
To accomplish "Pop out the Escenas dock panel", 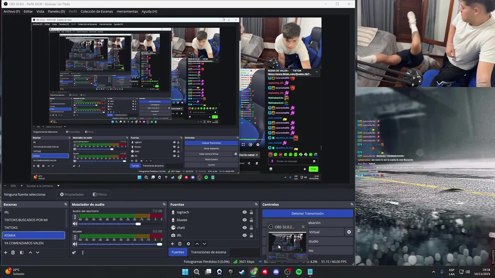I will (x=66, y=204).
